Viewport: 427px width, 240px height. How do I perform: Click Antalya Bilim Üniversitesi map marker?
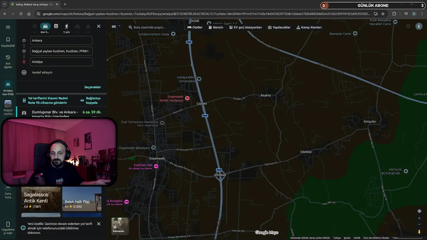[x=199, y=79]
